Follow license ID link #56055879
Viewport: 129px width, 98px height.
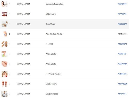click(x=122, y=24)
